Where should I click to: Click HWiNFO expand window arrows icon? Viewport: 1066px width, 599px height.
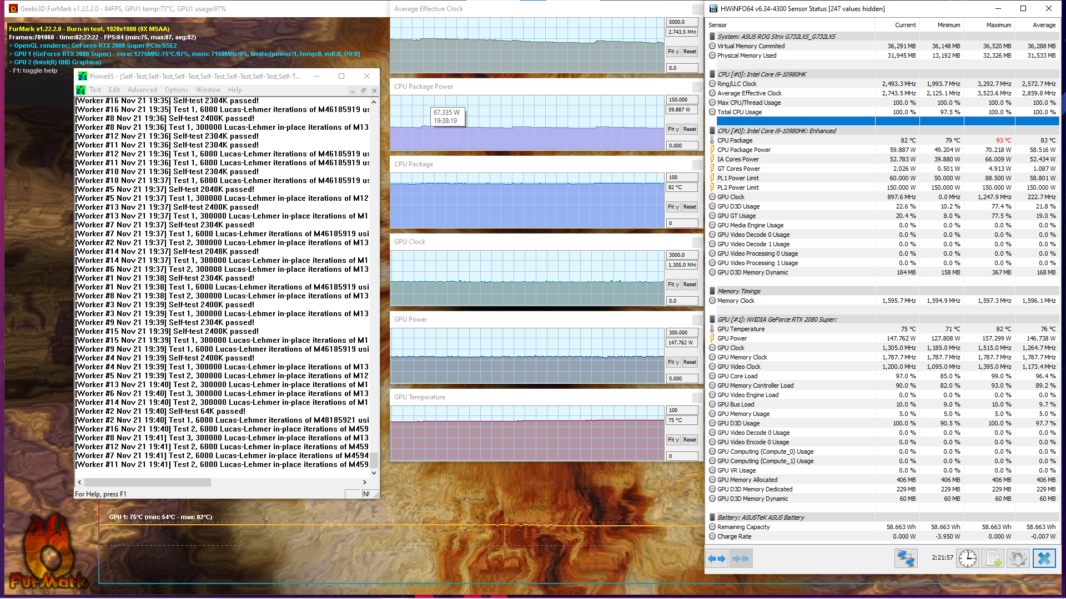point(717,559)
